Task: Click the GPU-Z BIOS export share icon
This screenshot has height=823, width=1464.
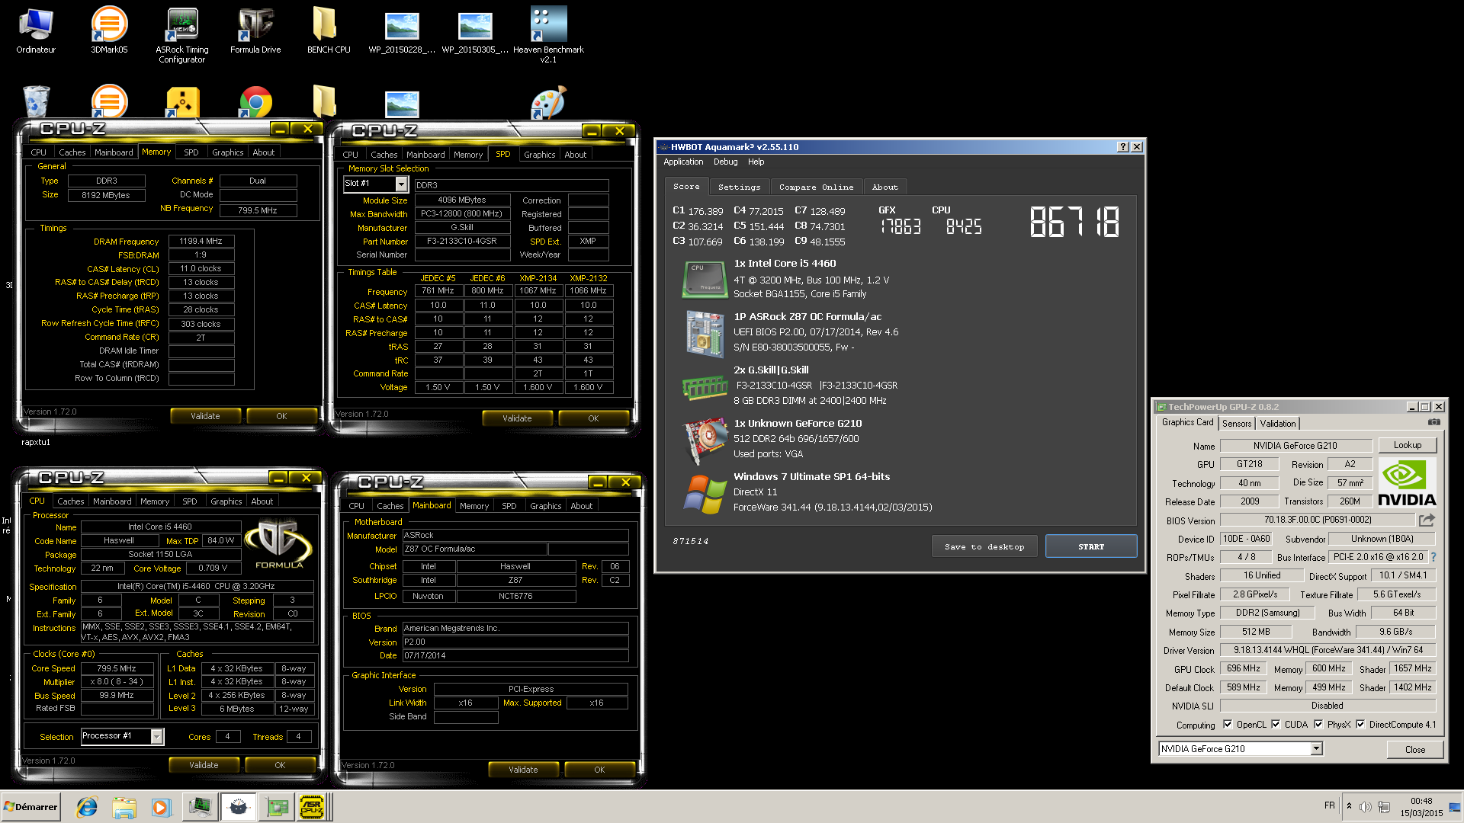Action: pyautogui.click(x=1427, y=520)
